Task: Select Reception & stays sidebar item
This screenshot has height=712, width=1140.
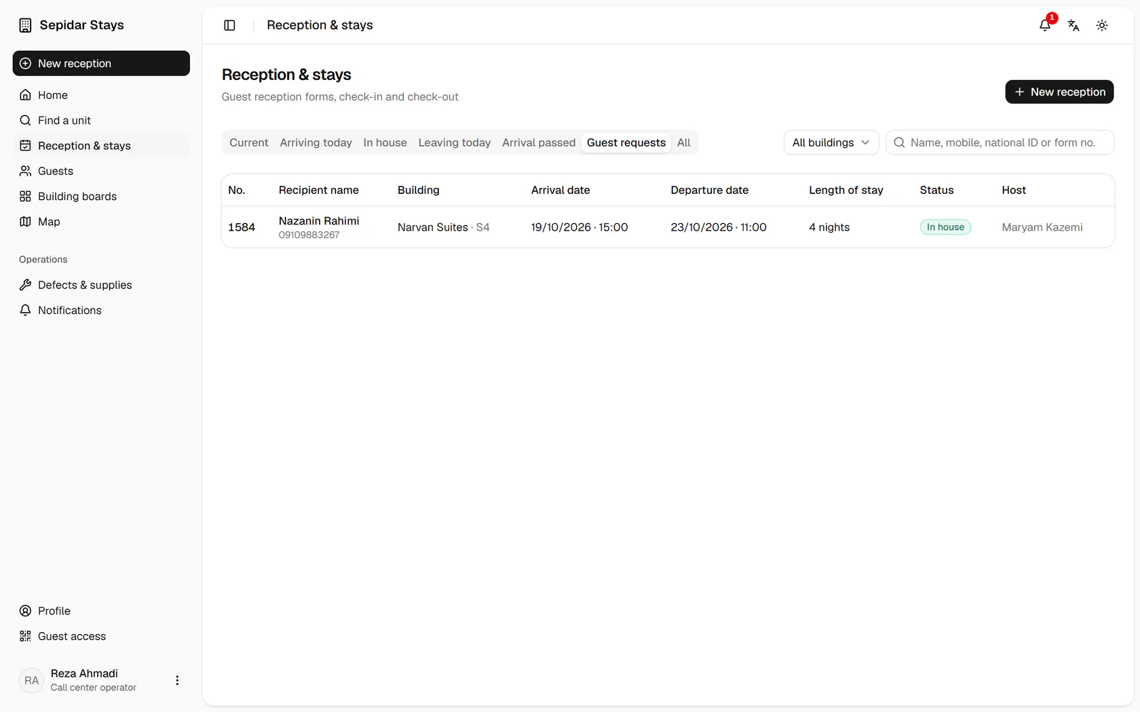Action: pyautogui.click(x=101, y=146)
